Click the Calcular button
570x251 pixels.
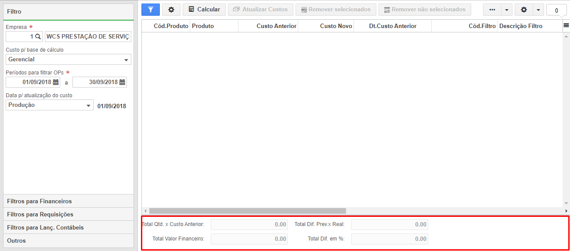click(x=204, y=10)
